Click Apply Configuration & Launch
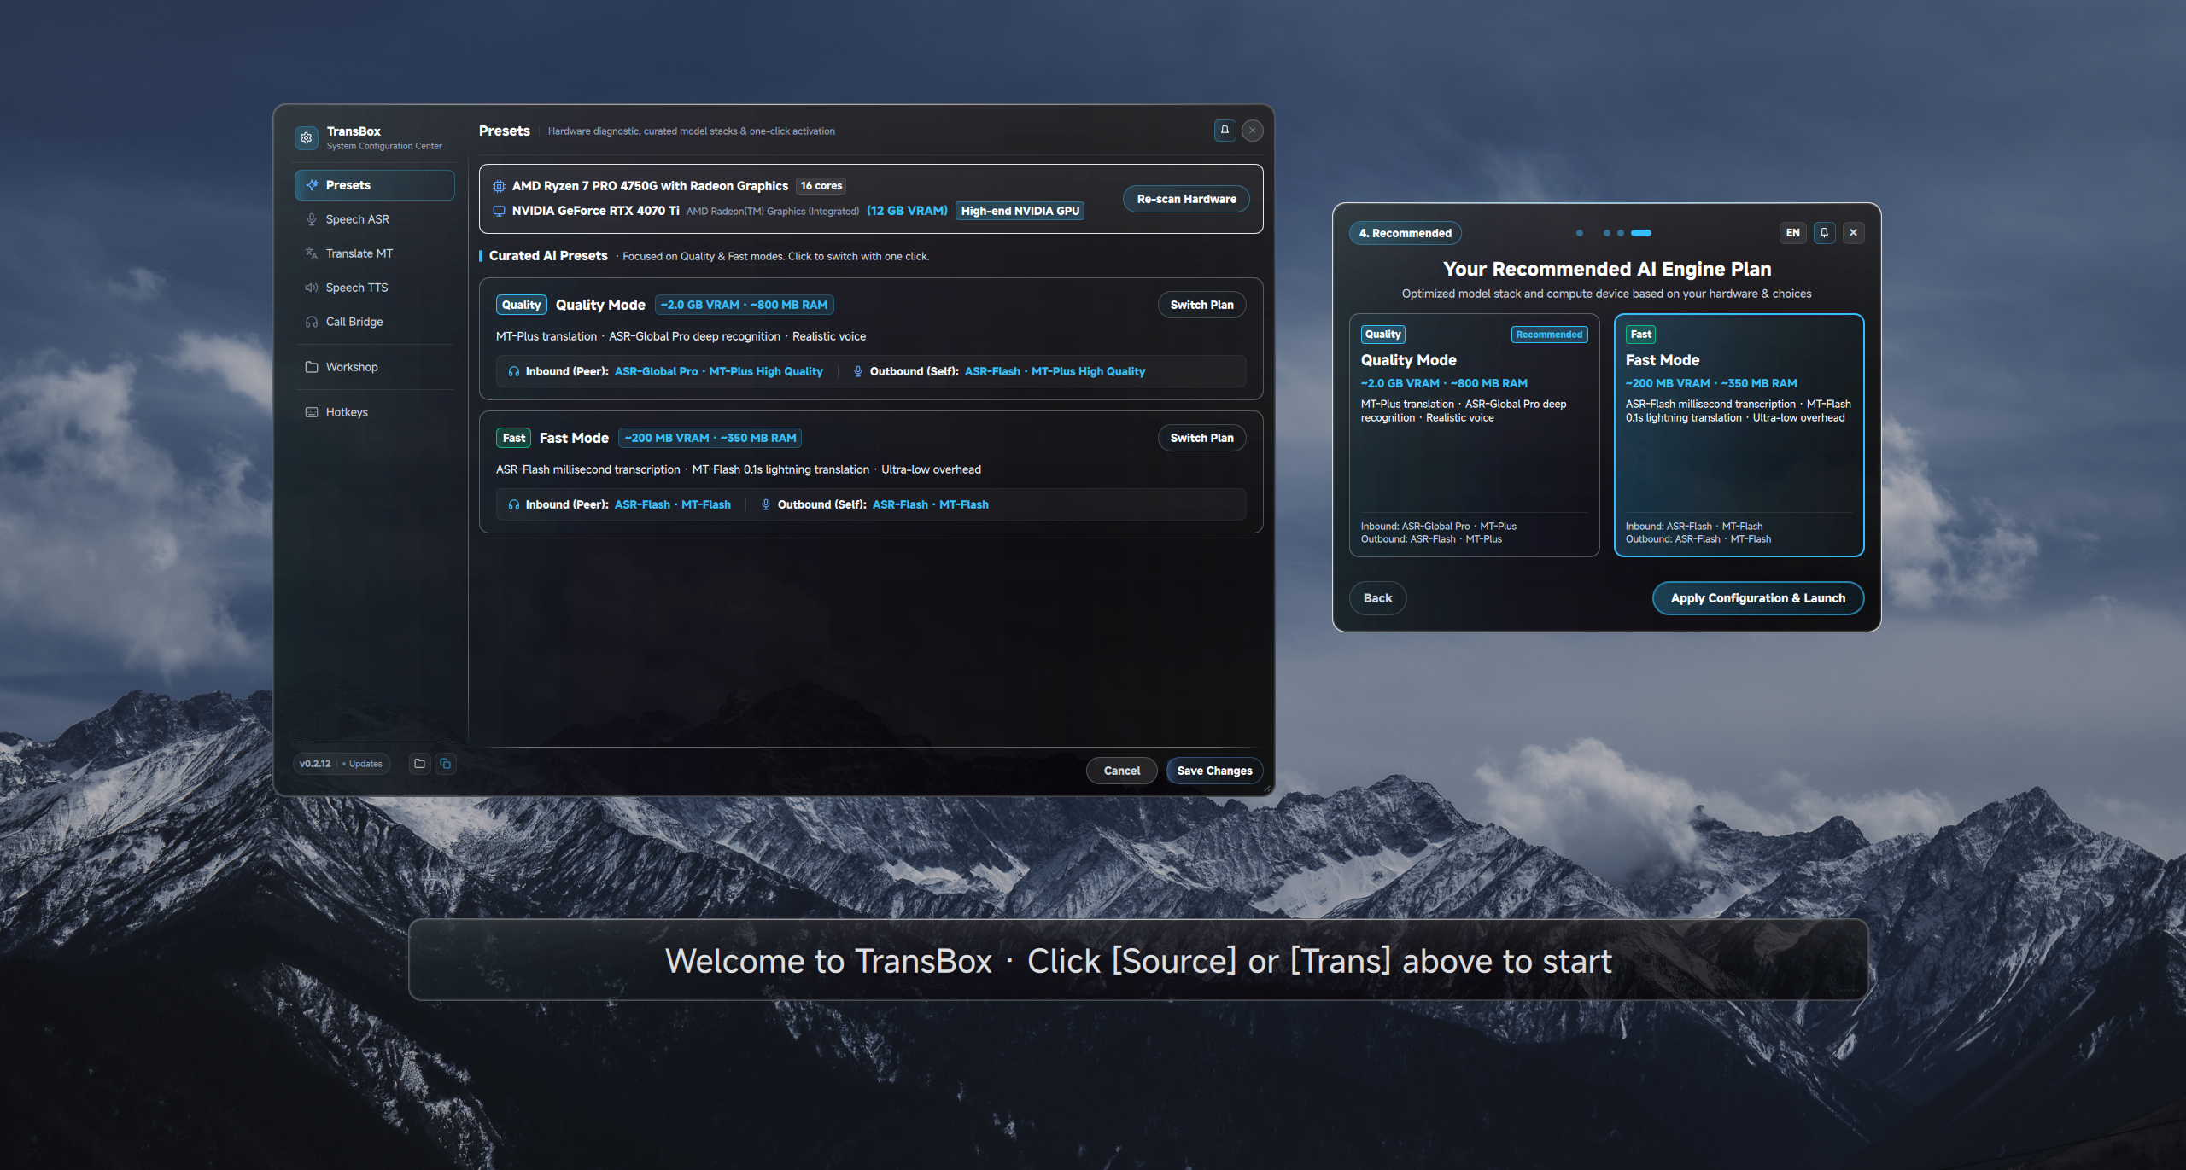This screenshot has height=1170, width=2186. click(x=1758, y=598)
